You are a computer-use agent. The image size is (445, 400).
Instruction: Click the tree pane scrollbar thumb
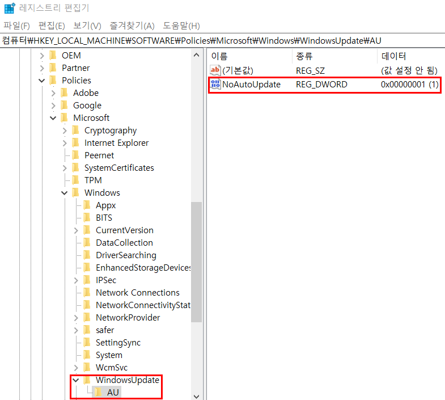(x=196, y=262)
